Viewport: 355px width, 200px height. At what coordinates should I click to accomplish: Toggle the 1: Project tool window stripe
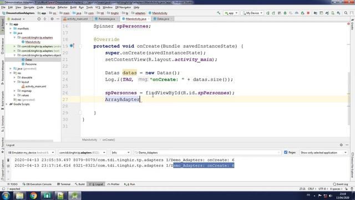tap(2, 26)
